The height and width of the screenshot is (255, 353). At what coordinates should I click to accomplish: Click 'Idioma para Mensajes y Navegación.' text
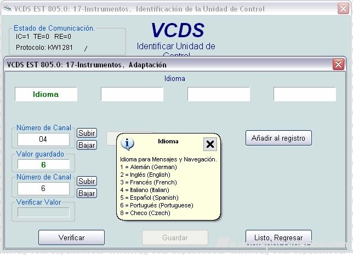tap(168, 160)
